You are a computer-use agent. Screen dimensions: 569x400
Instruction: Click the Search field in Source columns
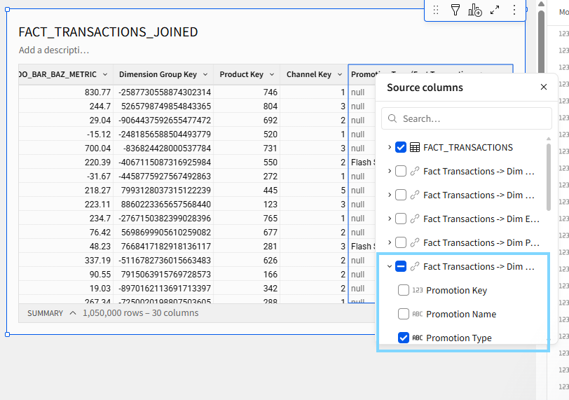pos(466,118)
